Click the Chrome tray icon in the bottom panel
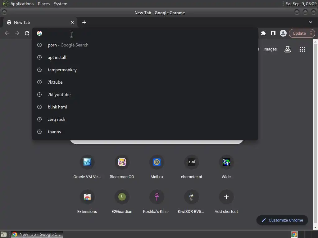 click(294, 234)
